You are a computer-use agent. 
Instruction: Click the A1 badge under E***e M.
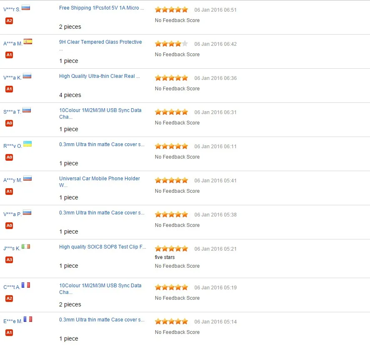click(9, 333)
